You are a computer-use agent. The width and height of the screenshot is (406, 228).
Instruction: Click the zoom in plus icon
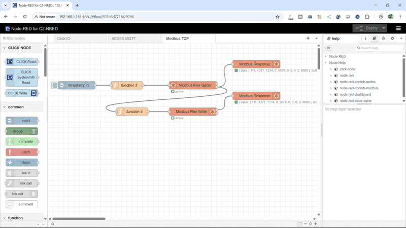316,223
